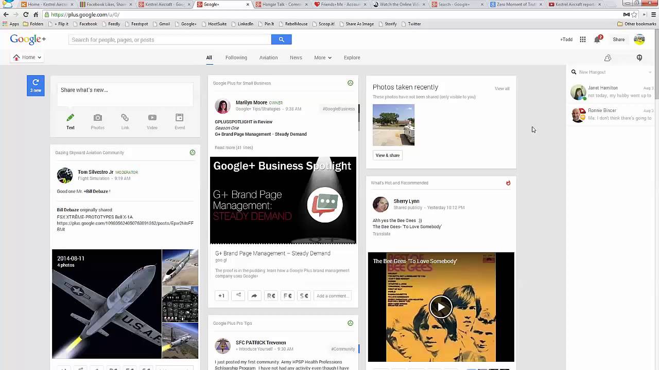The height and width of the screenshot is (370, 659).
Task: Select the Text post option
Action: 71,122
